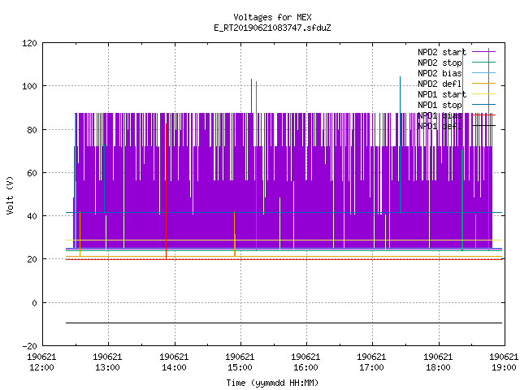Viewport: 520px width, 390px height.
Task: Click the "NPD1 stop" legend label
Action: tap(440, 105)
